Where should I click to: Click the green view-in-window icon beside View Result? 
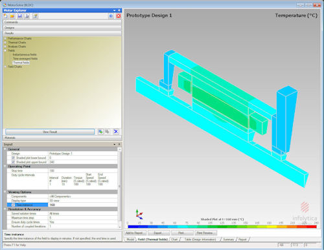[x=100, y=132]
